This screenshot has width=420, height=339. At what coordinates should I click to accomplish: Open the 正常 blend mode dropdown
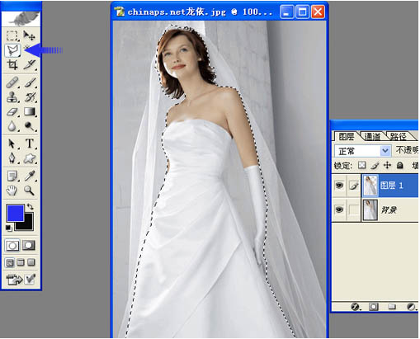tap(362, 151)
